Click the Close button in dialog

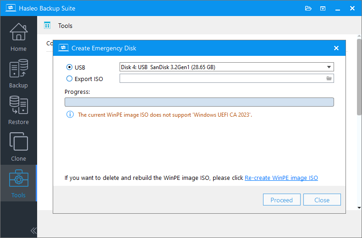click(x=322, y=200)
